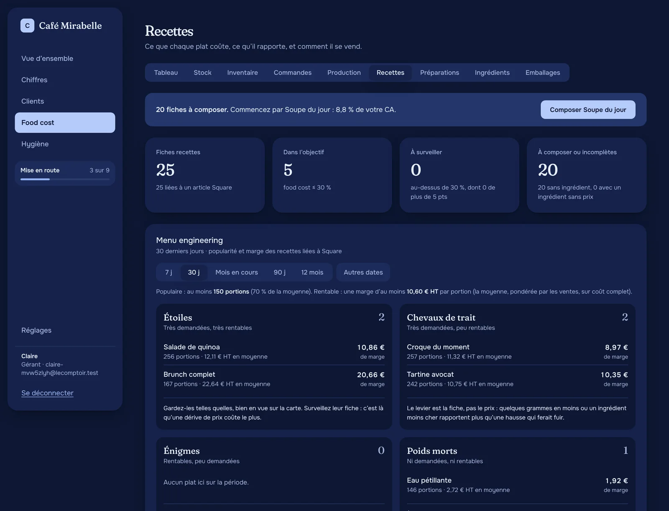Open the À composer ou incomplètes card
The image size is (669, 511).
(x=587, y=175)
